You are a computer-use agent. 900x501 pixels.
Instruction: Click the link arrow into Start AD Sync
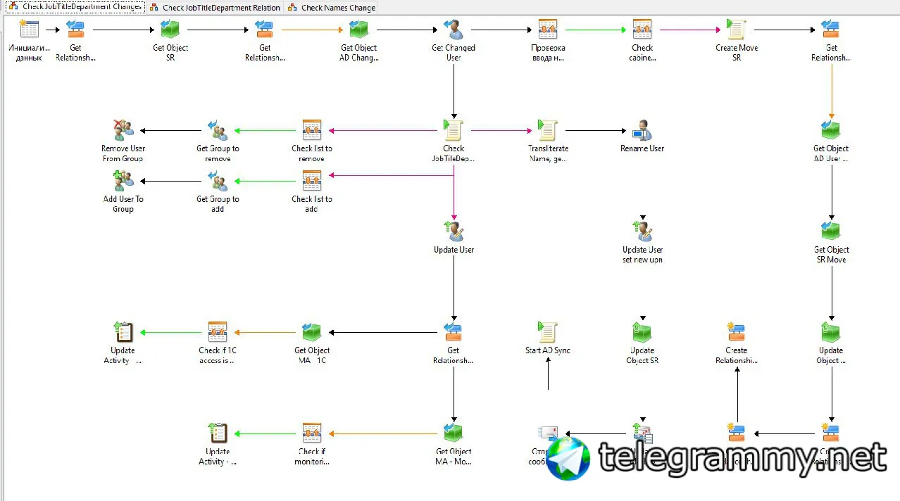point(548,379)
